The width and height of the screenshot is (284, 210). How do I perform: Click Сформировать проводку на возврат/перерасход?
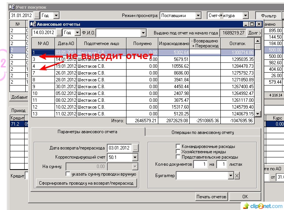click(87, 183)
